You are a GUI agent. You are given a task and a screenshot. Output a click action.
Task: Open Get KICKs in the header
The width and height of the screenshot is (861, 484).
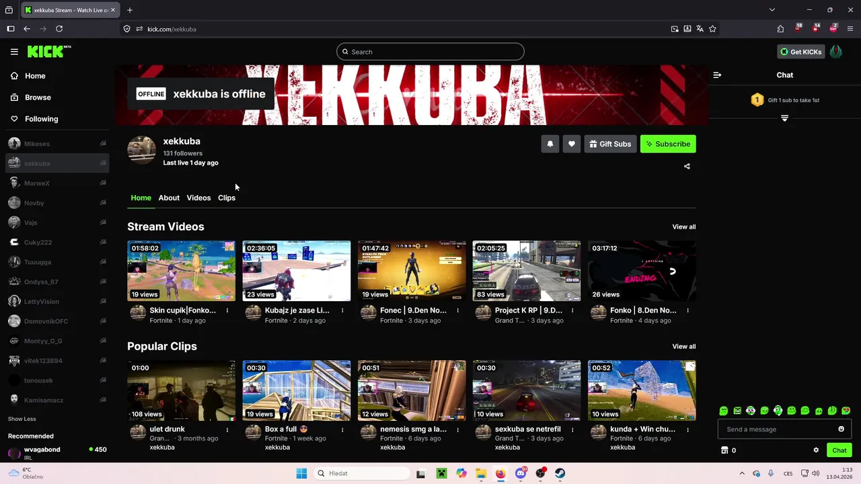click(x=800, y=52)
